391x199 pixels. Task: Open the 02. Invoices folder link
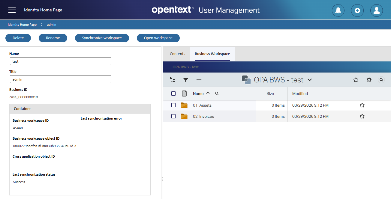coord(203,116)
